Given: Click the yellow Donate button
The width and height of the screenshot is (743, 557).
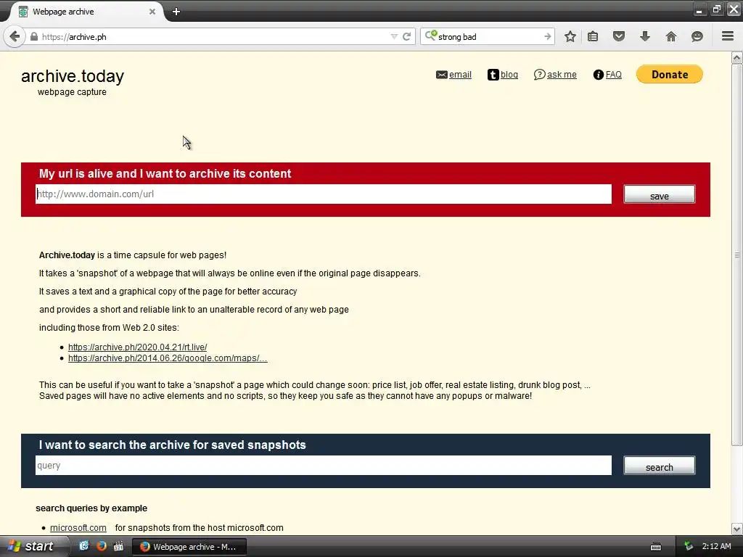Looking at the screenshot, I should click(670, 75).
